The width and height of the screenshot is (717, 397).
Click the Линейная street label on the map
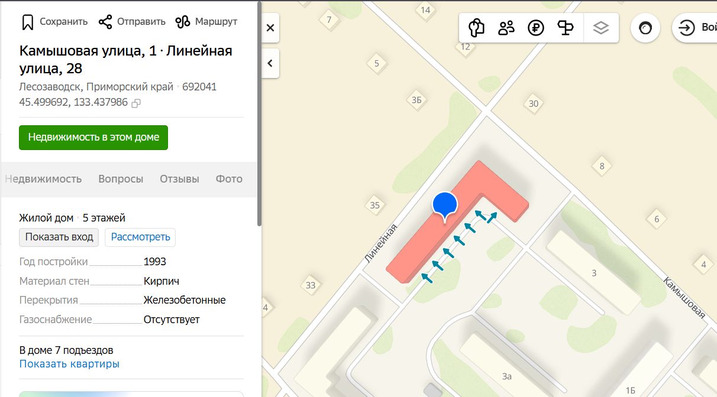[x=380, y=243]
